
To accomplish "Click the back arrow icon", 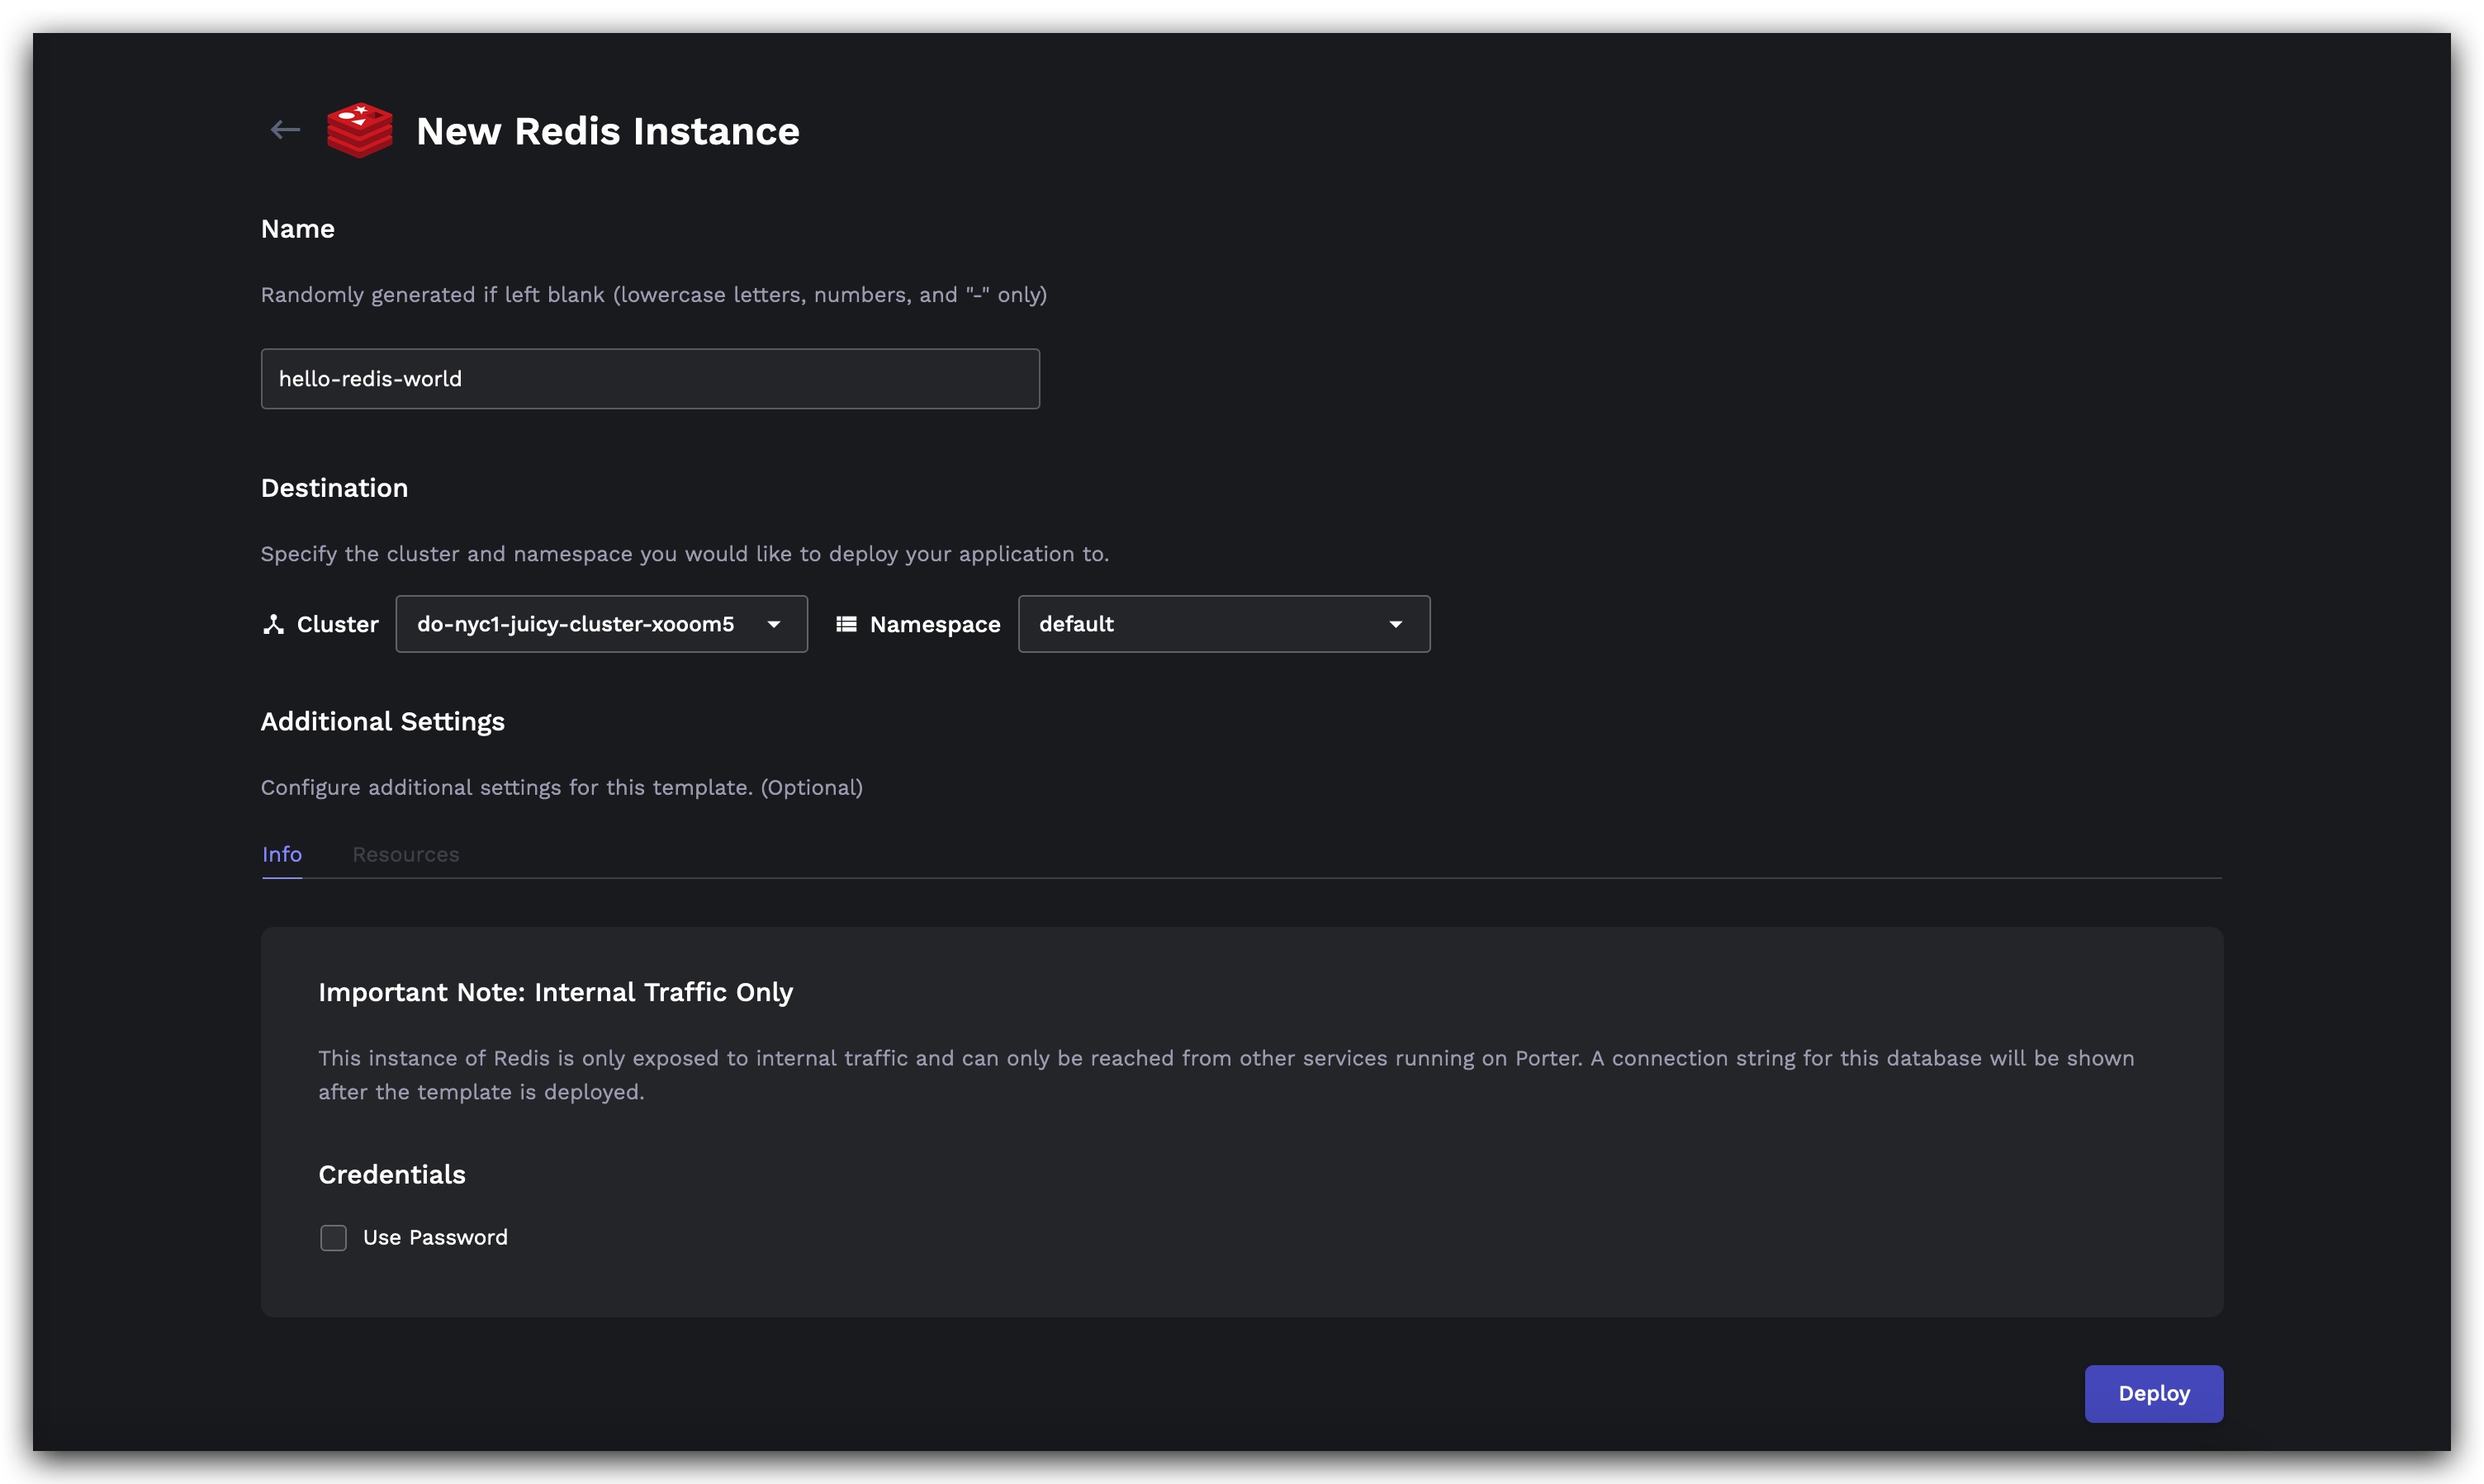I will tap(285, 130).
